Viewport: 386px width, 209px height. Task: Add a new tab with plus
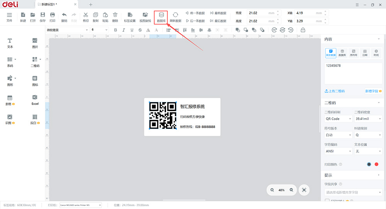pos(91,4)
